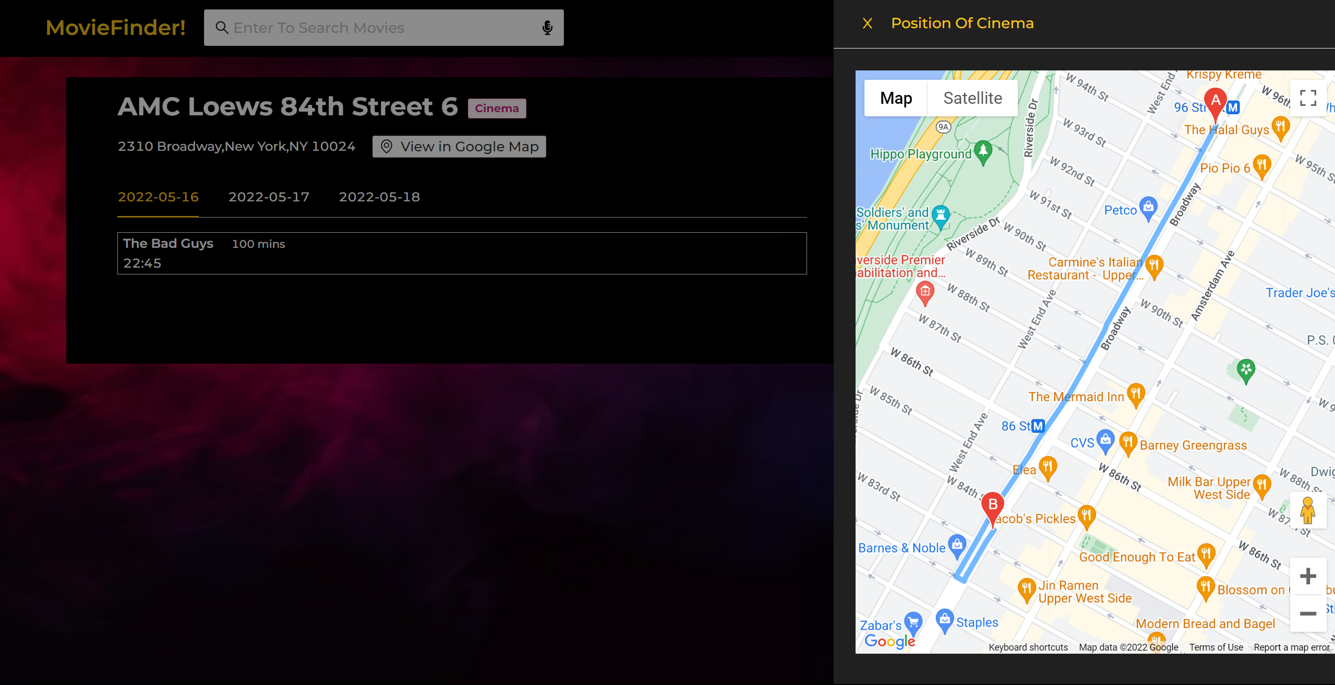Click the Barnes & Noble map pin
This screenshot has width=1335, height=685.
click(957, 545)
